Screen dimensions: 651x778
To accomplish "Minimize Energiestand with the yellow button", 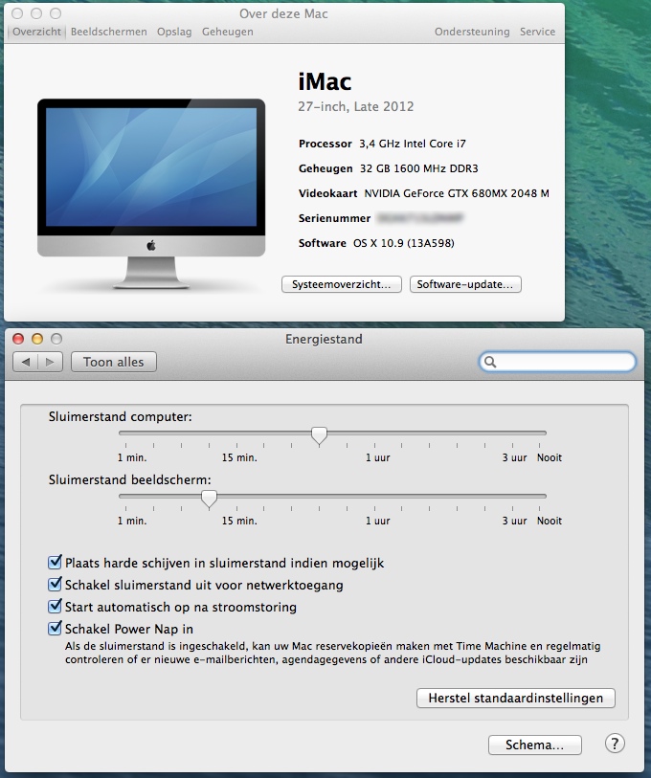I will click(37, 339).
